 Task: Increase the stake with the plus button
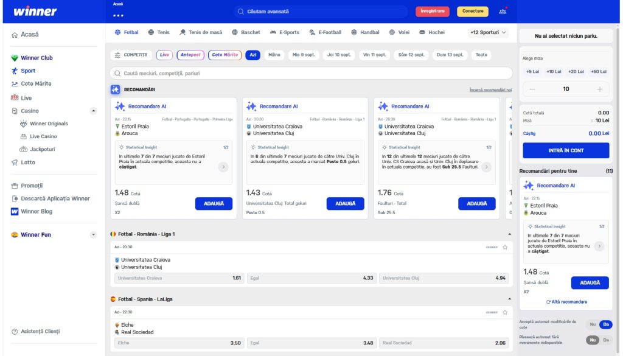pos(599,89)
